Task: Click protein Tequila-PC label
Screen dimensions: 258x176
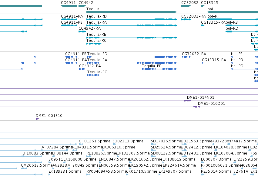Action: point(97,72)
